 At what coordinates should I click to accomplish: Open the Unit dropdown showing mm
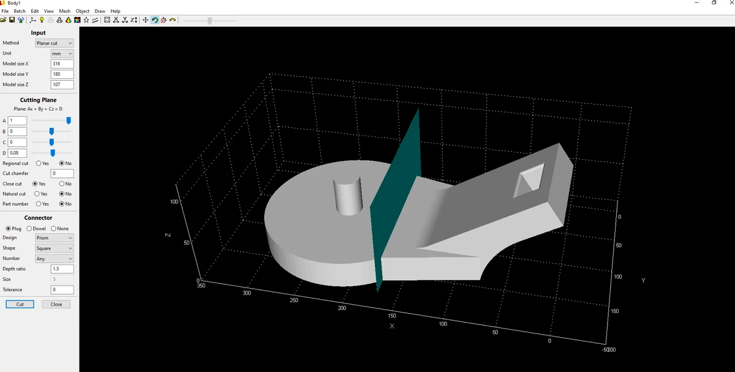(62, 53)
